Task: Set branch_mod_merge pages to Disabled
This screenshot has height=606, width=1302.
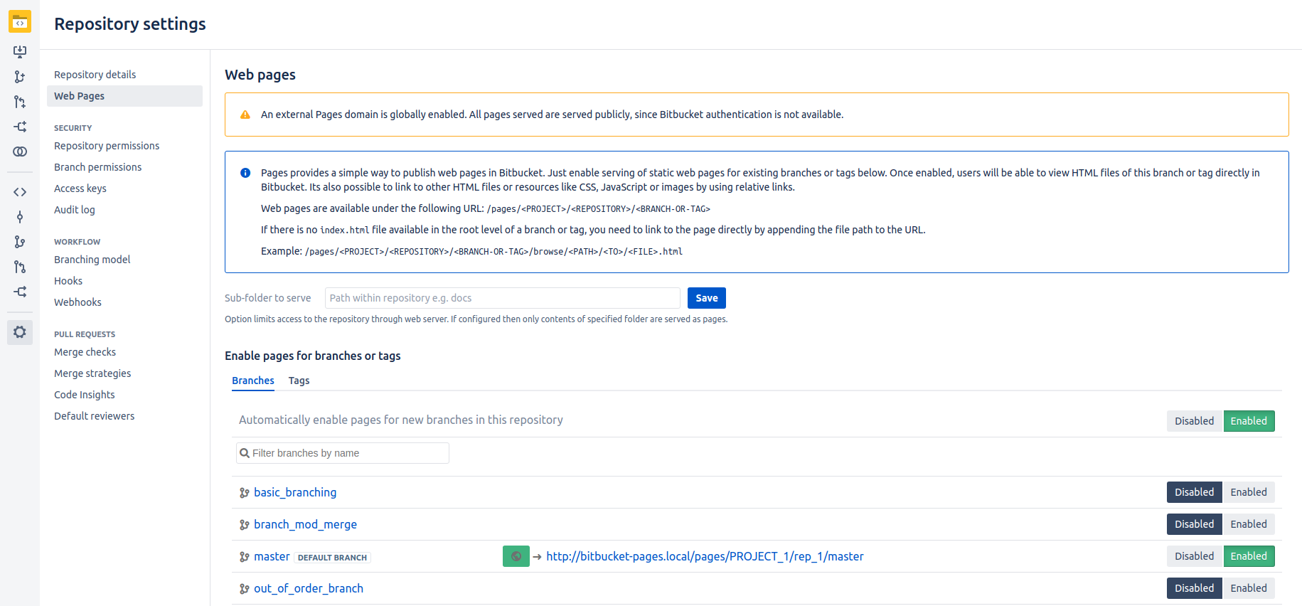Action: coord(1195,524)
